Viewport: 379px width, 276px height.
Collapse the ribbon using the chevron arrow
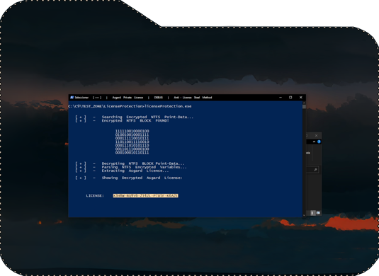(x=314, y=142)
